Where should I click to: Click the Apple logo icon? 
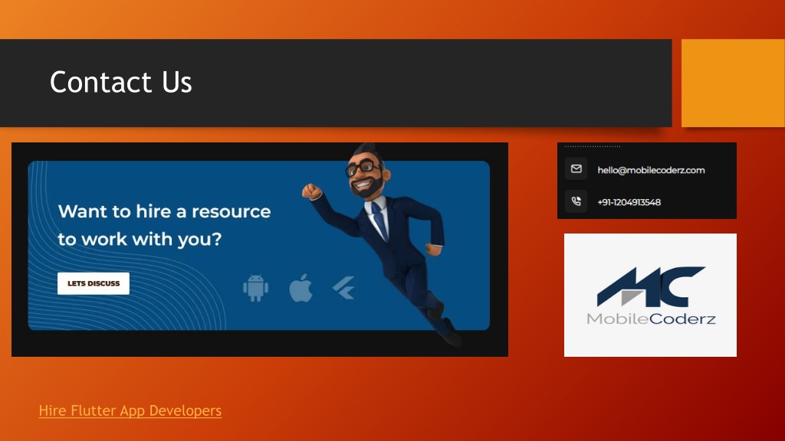click(301, 288)
